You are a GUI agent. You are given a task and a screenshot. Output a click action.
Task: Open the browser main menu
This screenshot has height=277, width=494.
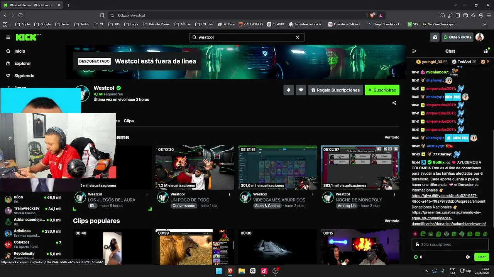(489, 15)
